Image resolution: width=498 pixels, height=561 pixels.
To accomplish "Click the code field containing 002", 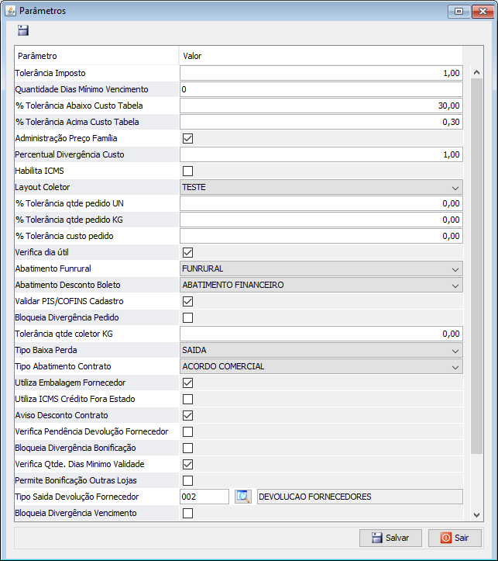I will [204, 497].
